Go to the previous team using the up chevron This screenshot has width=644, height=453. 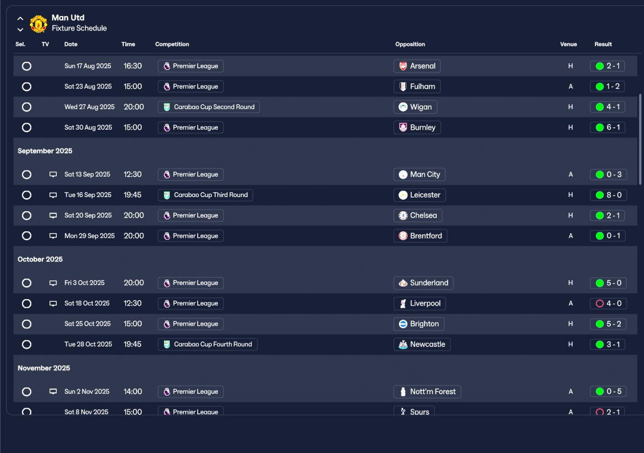[x=20, y=19]
